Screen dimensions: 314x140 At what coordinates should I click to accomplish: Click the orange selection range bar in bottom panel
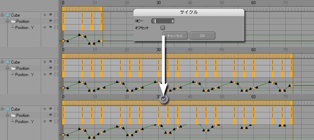(177, 103)
